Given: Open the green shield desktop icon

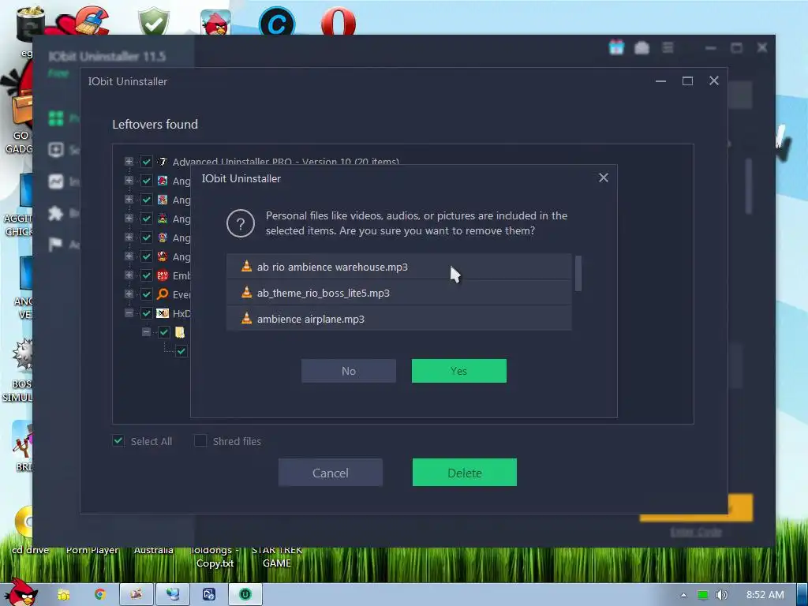Looking at the screenshot, I should coord(154,21).
